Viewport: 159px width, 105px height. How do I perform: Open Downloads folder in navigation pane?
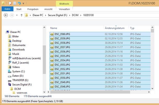(18, 49)
